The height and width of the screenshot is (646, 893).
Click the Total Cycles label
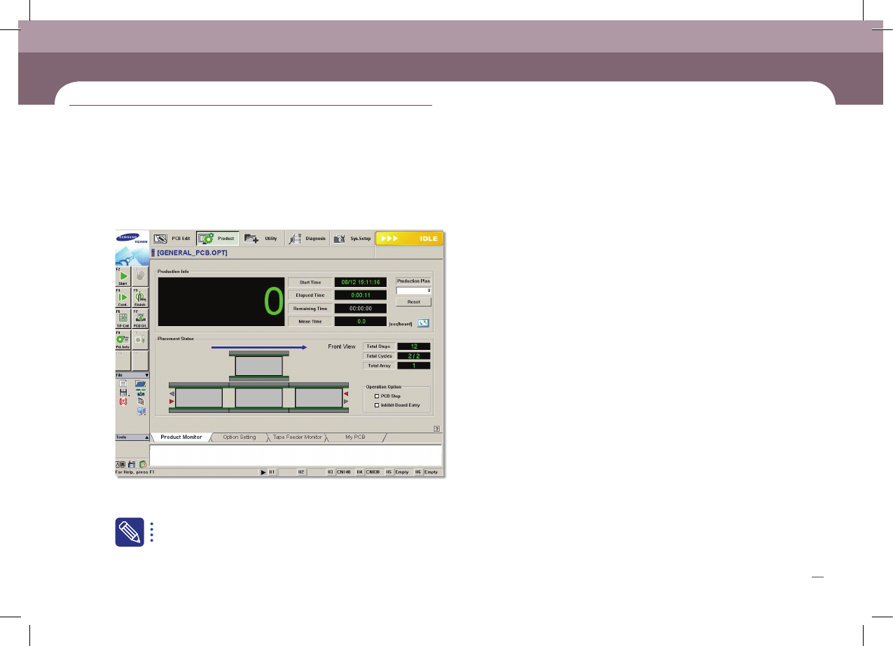point(379,356)
